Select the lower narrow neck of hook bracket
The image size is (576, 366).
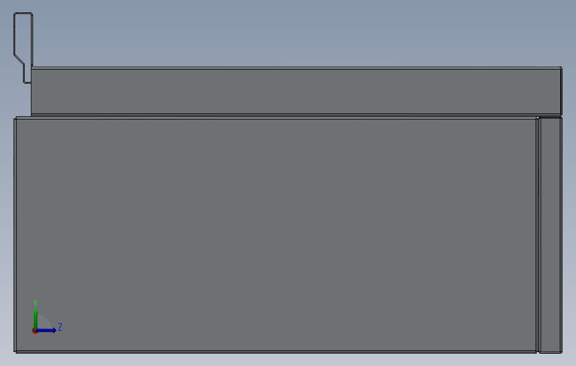click(28, 75)
